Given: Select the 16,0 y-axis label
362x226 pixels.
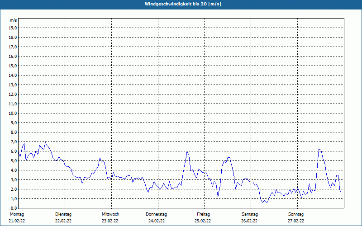Looking at the screenshot, I should point(13,56).
